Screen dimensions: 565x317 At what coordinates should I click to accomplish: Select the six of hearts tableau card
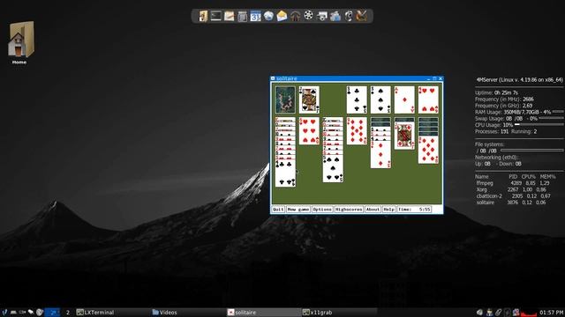click(309, 131)
